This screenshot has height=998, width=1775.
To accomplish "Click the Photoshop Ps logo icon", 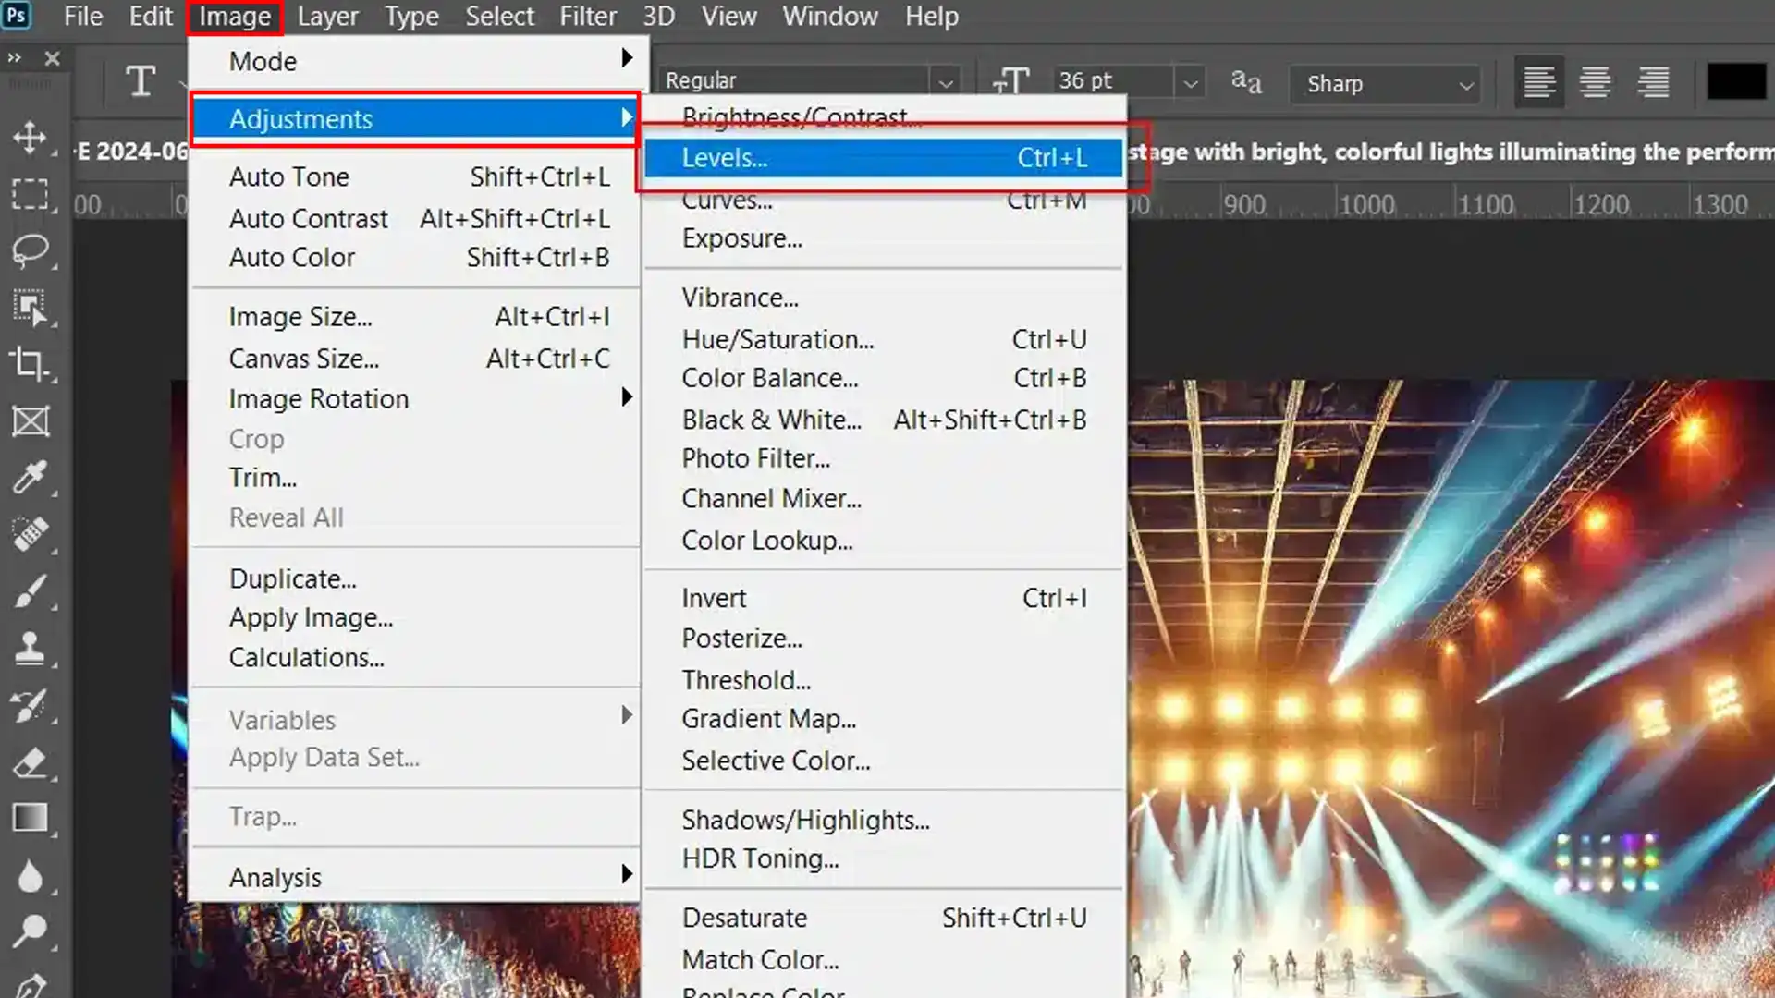I will (x=16, y=16).
